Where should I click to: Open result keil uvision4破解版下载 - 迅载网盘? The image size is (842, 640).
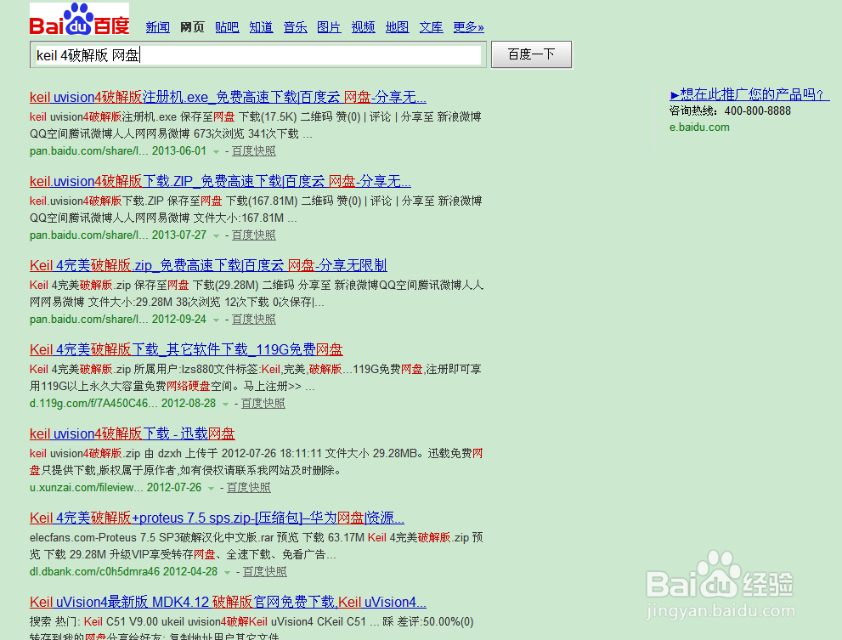coord(132,433)
